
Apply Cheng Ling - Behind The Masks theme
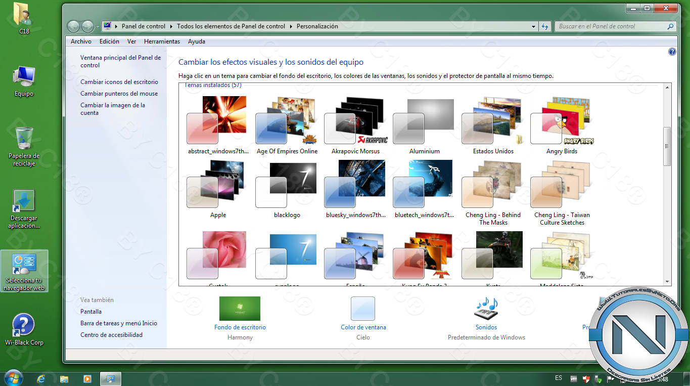[x=493, y=193]
